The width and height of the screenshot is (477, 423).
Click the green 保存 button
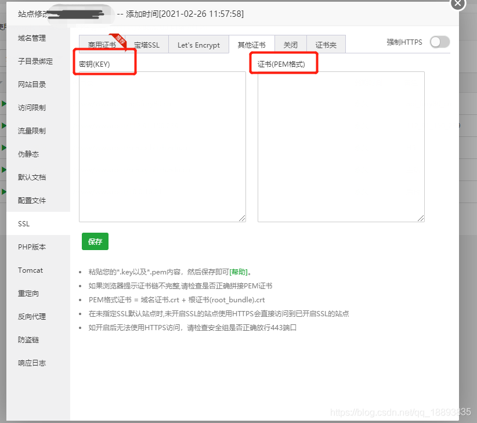[95, 241]
